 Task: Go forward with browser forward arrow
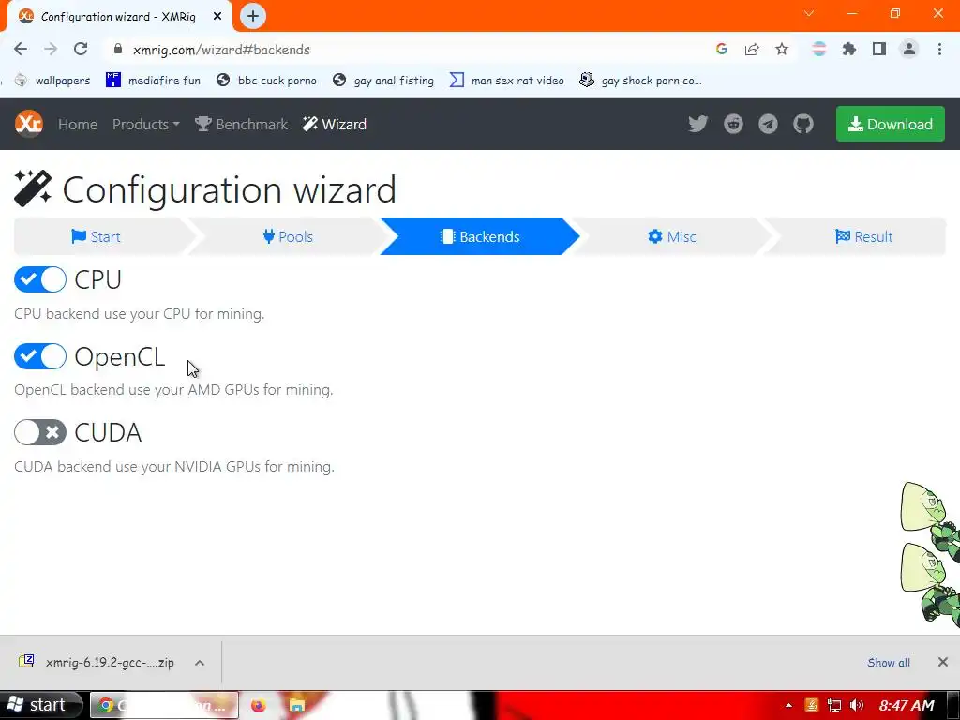point(51,50)
